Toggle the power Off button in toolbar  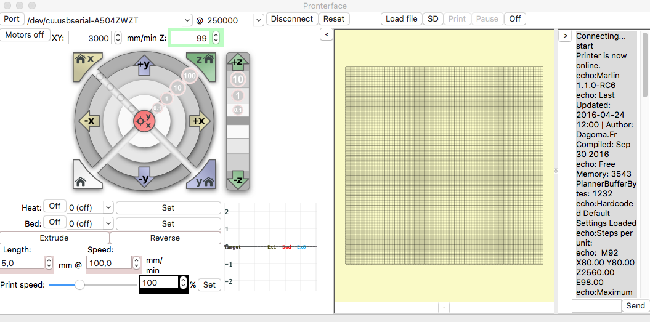[x=515, y=19]
